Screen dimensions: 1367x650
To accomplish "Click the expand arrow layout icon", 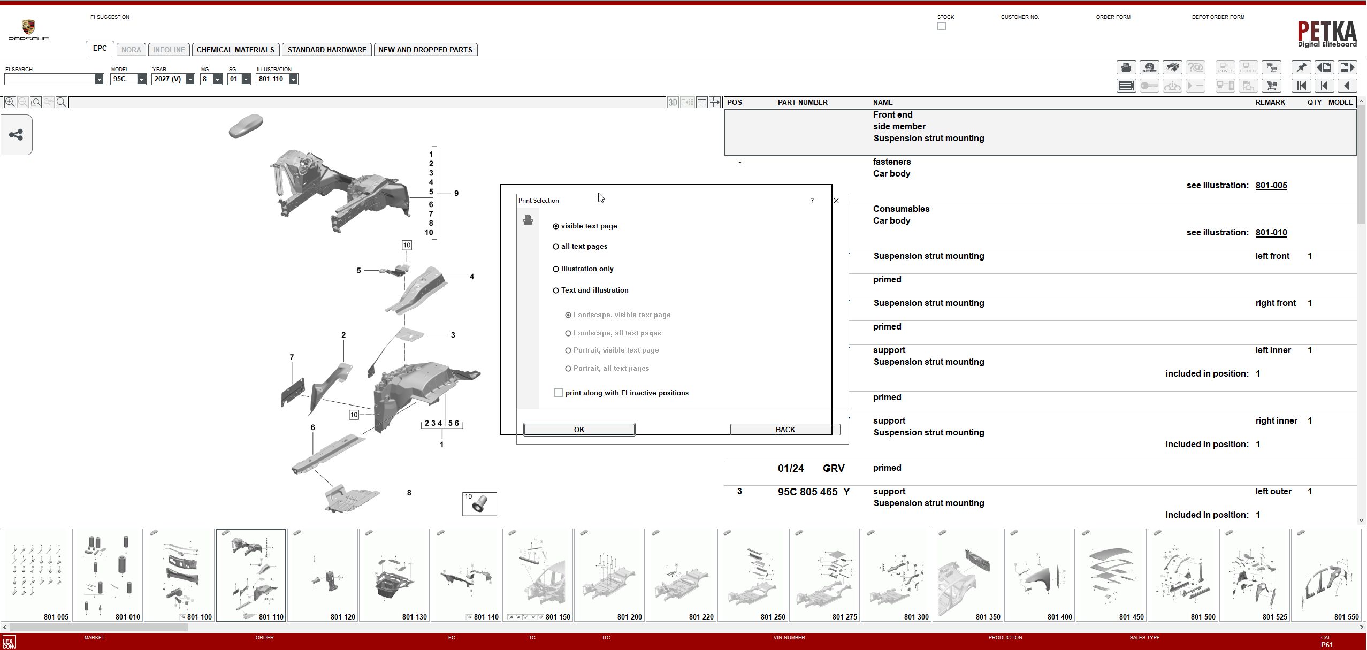I will (x=715, y=102).
